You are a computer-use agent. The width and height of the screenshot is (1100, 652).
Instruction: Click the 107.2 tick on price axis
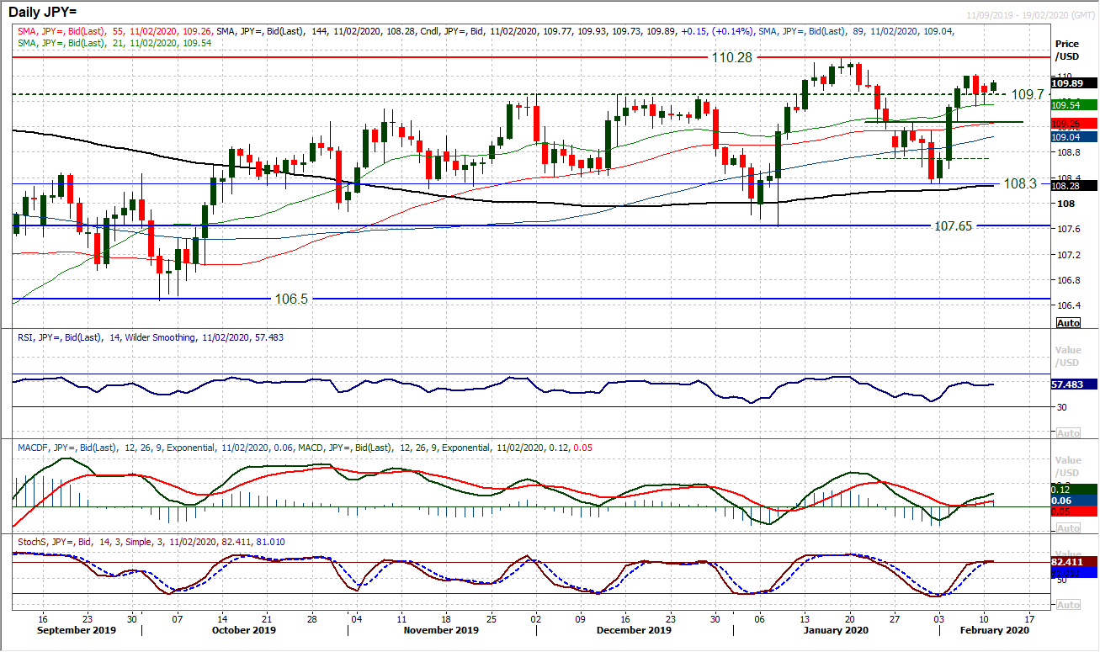pos(1068,254)
